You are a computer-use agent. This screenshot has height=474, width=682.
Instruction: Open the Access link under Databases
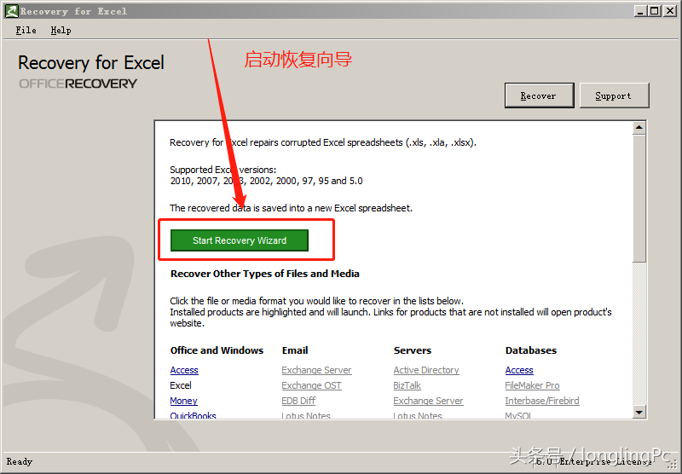pos(519,370)
